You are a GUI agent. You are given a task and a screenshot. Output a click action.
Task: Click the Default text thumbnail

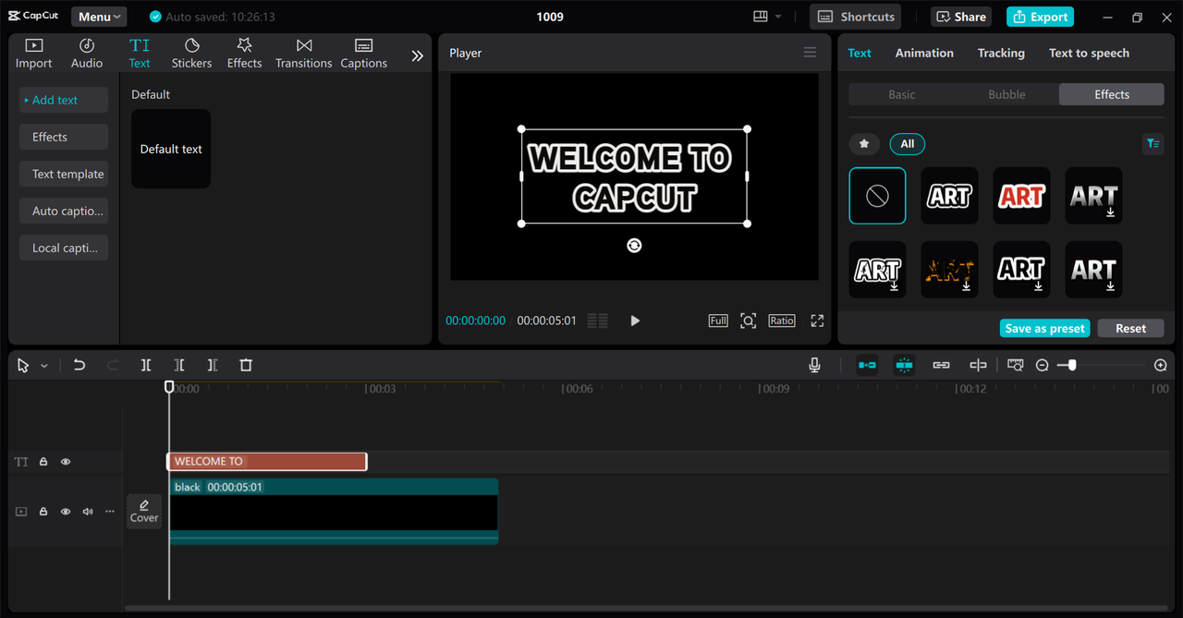coord(171,149)
